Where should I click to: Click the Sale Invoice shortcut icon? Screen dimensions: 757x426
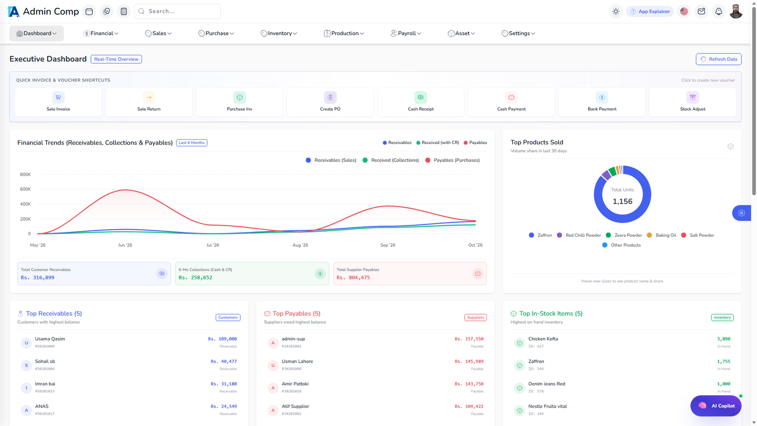58,98
